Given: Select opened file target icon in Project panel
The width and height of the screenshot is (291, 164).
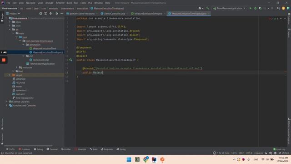Looking at the screenshot, I should point(40,14).
